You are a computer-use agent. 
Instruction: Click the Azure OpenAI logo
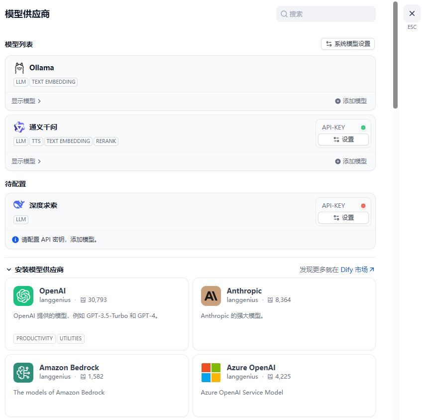click(211, 373)
